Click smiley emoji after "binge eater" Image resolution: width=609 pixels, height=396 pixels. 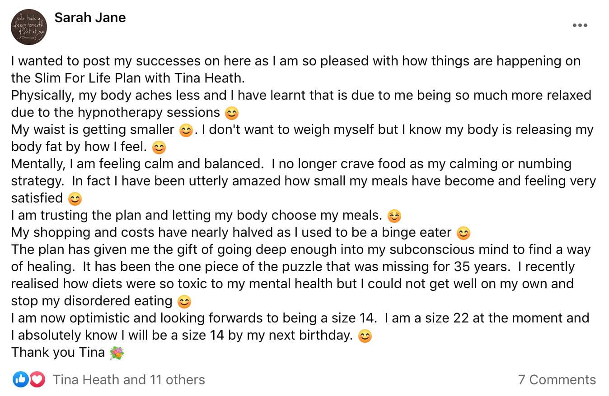[464, 233]
